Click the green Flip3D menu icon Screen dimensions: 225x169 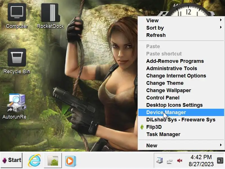[142, 127]
